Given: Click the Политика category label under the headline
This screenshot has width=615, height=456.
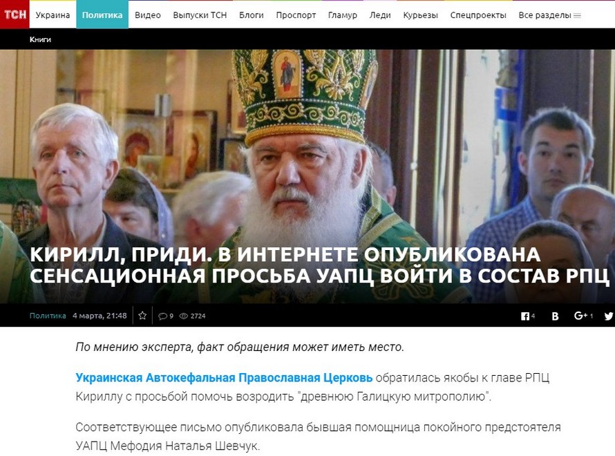Looking at the screenshot, I should pos(48,316).
